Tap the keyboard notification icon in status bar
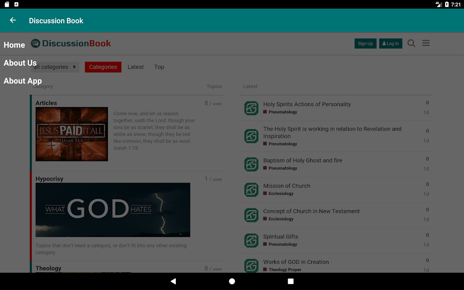The image size is (464, 290). (x=16, y=4)
